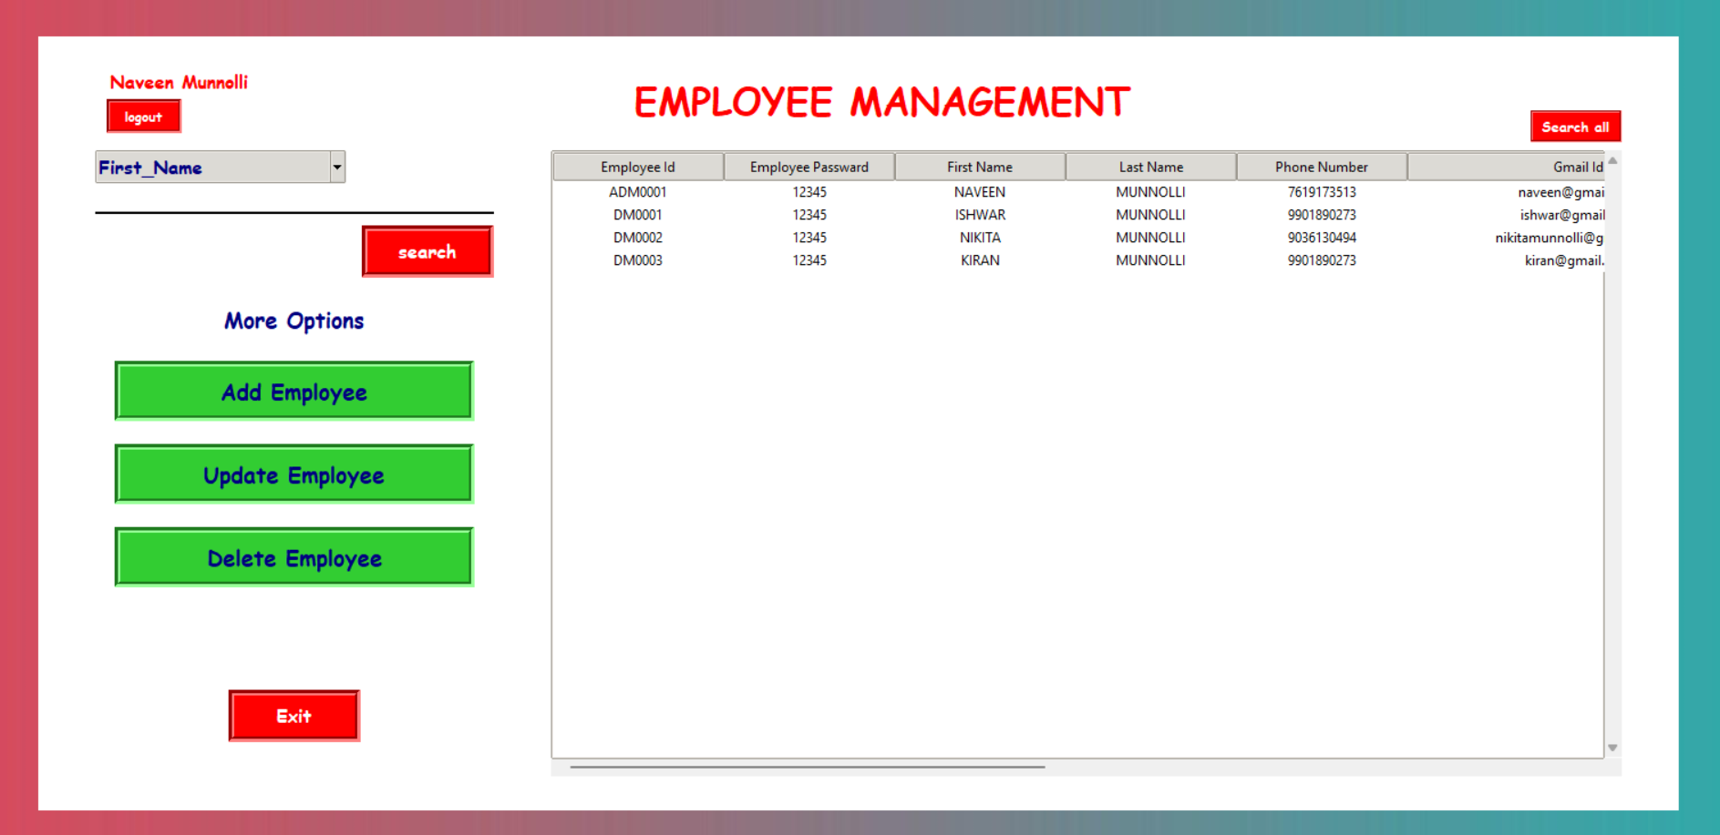Click the More Options heading
Screen dimensions: 1720x835
tap(294, 321)
